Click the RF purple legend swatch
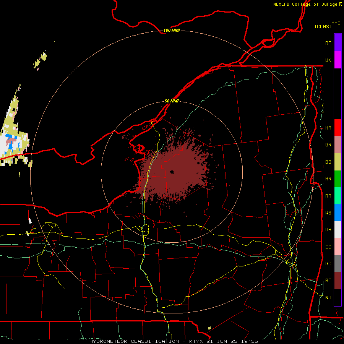This screenshot has width=344, height=344. (x=338, y=43)
